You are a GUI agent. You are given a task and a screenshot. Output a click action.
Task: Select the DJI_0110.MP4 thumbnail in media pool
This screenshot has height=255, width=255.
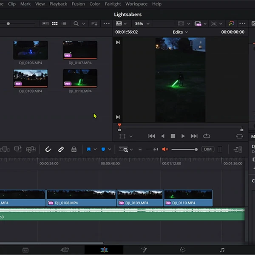(x=80, y=78)
